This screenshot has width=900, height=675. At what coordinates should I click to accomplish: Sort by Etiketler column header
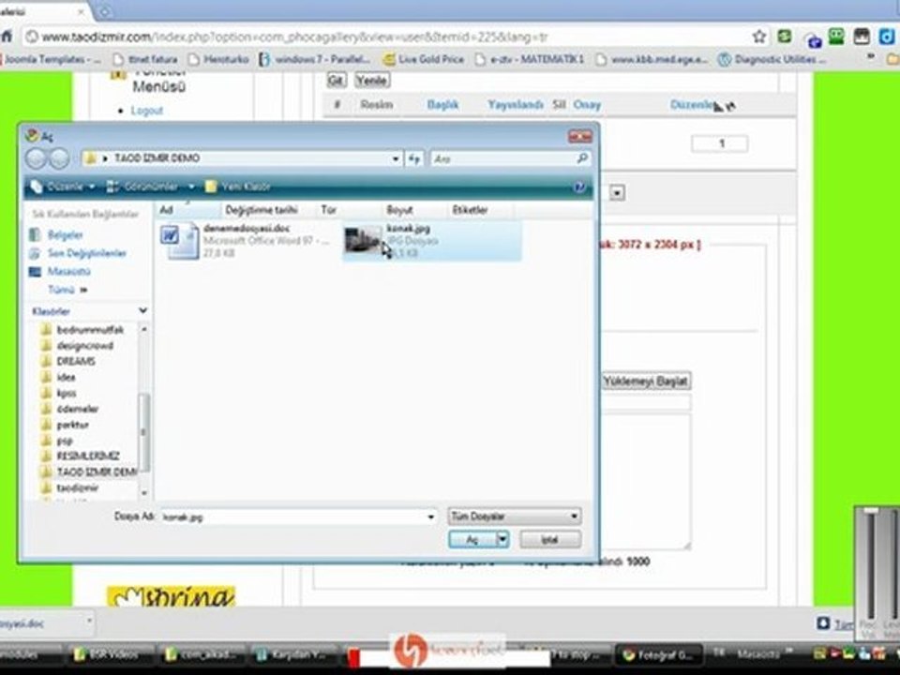pyautogui.click(x=481, y=209)
